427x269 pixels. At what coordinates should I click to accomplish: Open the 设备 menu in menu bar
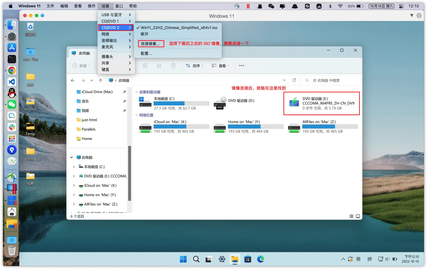(x=105, y=6)
